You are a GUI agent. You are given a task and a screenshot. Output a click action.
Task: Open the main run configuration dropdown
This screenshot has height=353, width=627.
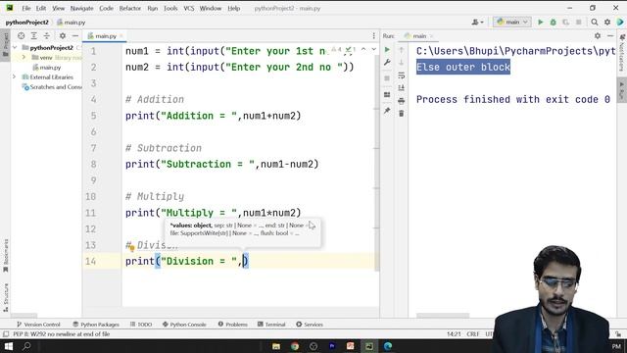512,22
